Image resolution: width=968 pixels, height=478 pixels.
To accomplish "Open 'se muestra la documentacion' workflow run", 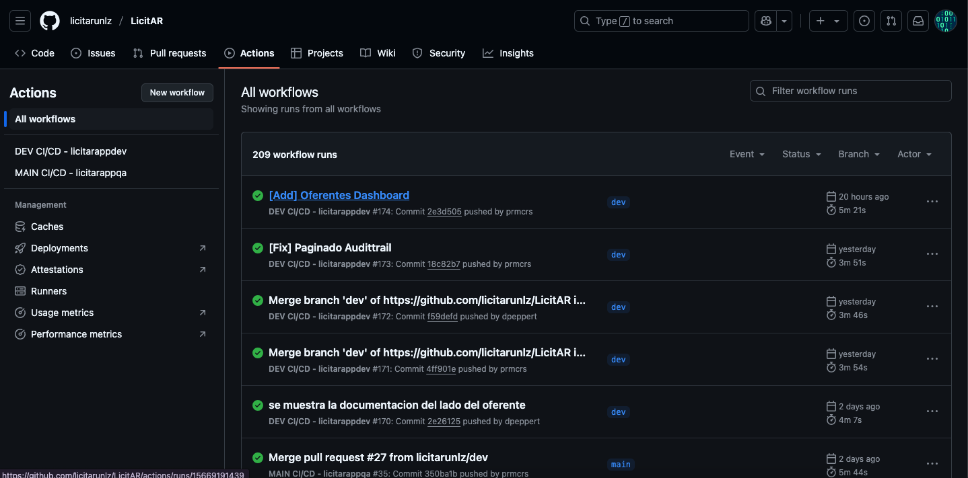I will pyautogui.click(x=397, y=405).
